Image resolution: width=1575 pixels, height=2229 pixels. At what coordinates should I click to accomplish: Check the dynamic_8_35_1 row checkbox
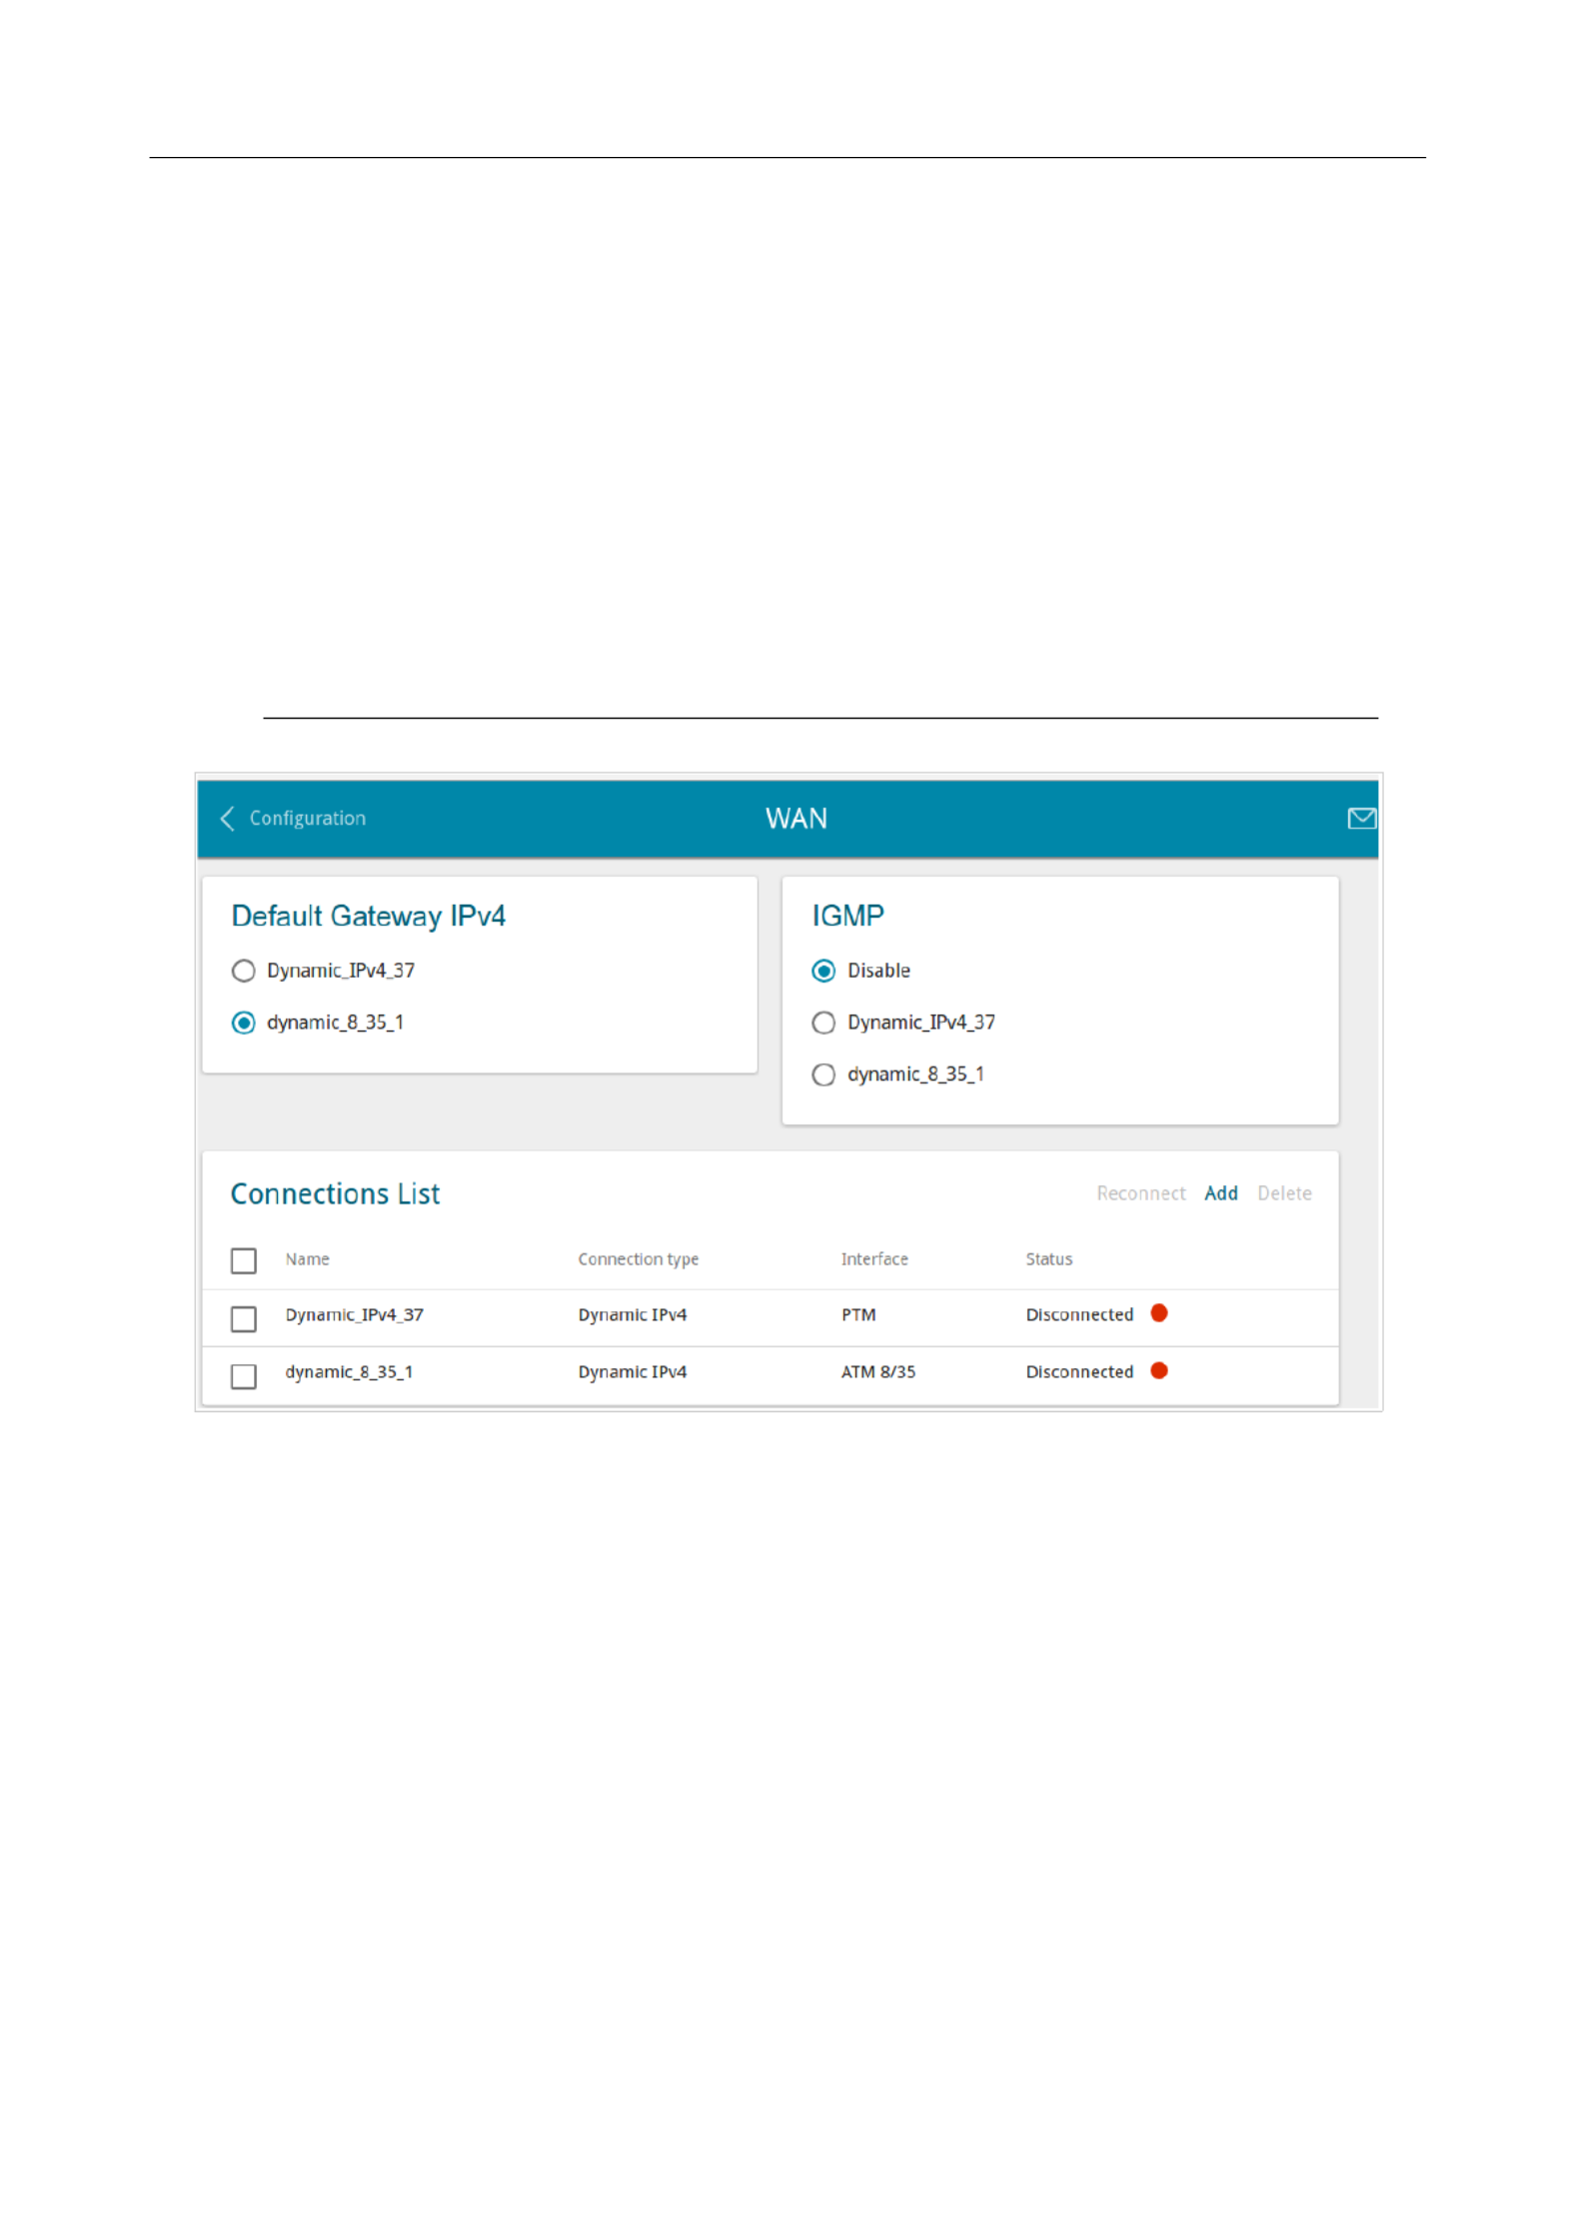[x=243, y=1376]
